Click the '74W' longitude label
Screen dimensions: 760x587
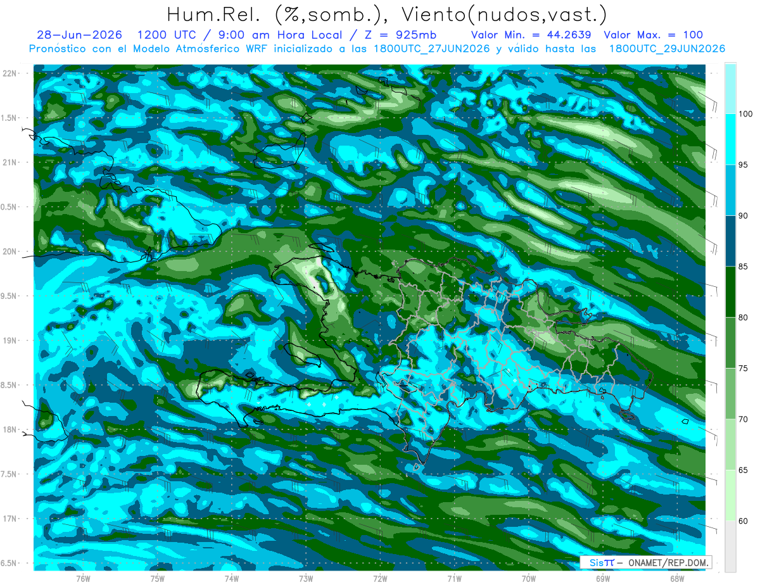[x=232, y=579]
